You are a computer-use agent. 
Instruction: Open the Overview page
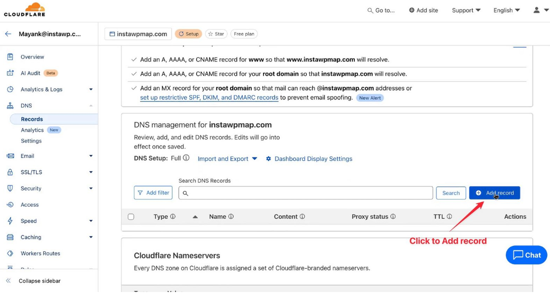tap(32, 57)
